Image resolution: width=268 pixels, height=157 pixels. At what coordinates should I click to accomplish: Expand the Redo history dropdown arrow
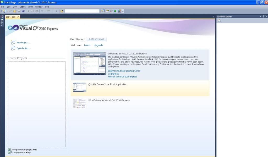(52, 11)
